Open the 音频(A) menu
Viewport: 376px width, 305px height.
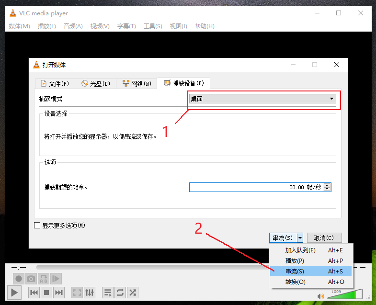click(73, 26)
